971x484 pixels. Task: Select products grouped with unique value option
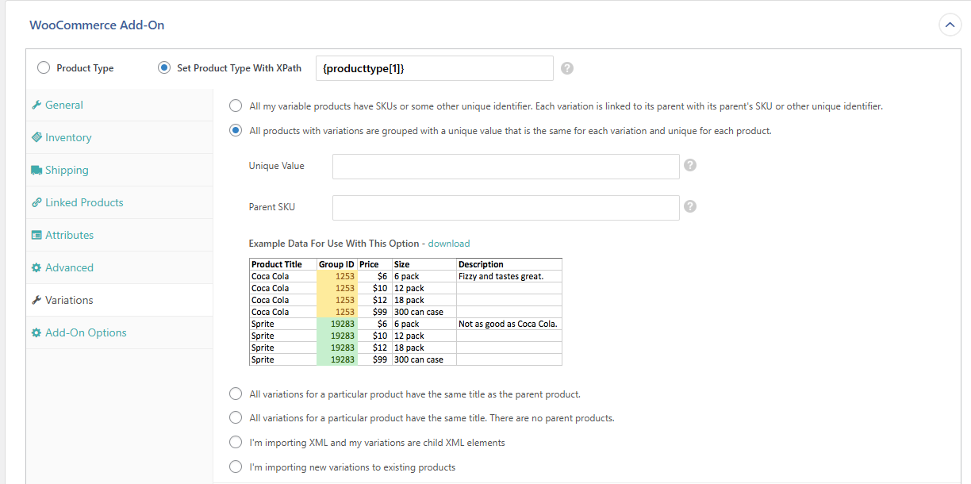tap(236, 131)
